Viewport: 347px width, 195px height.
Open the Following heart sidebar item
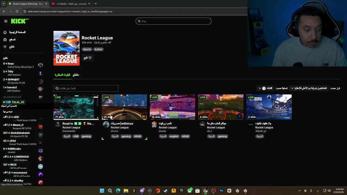[9, 47]
